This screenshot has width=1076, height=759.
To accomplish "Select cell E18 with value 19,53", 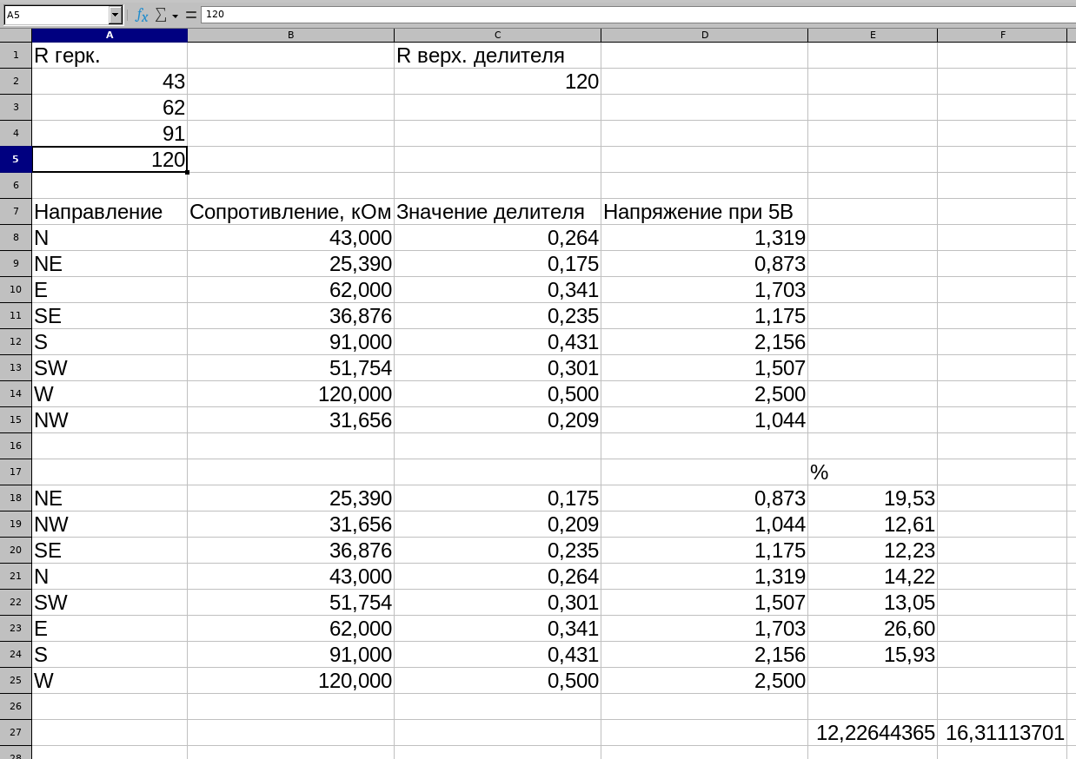I will point(873,498).
